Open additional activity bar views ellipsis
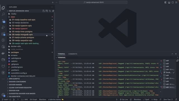The image size is (179, 101). (3, 79)
